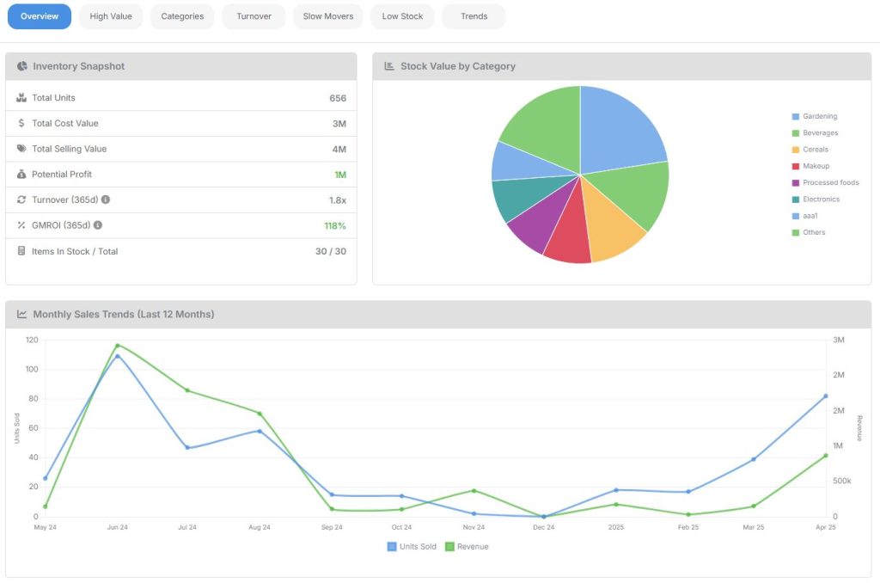Click the bar chart icon beside Stock Value by Category

point(388,66)
